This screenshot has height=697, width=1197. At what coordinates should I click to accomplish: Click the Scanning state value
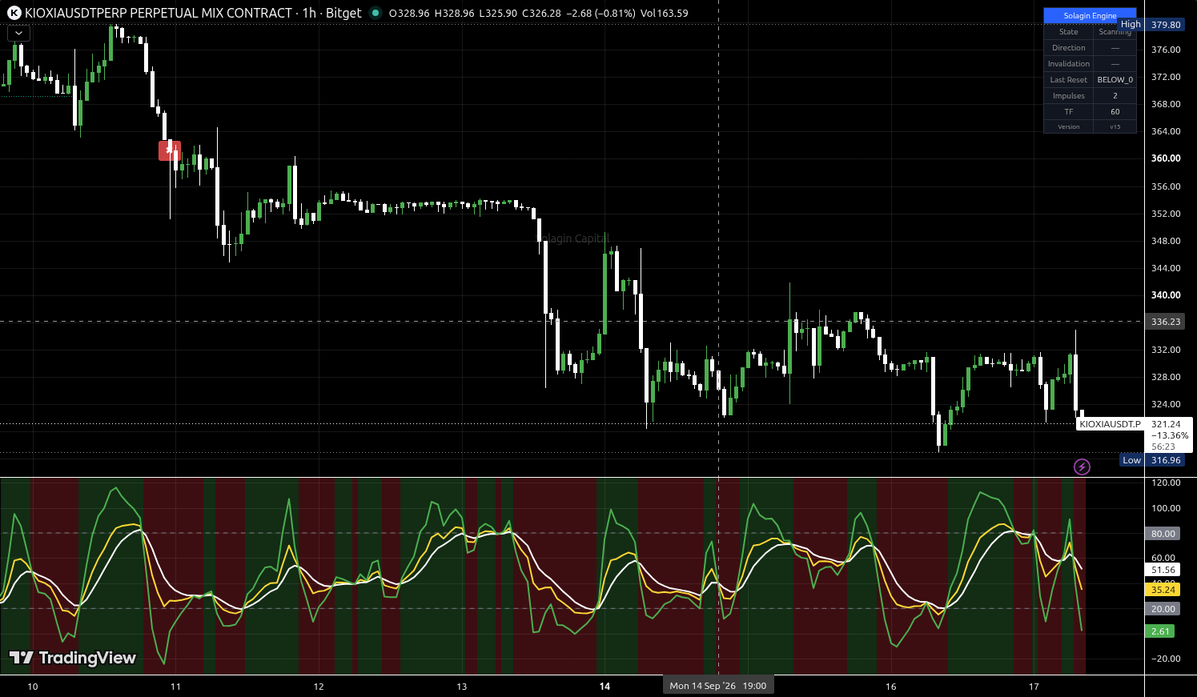1115,32
